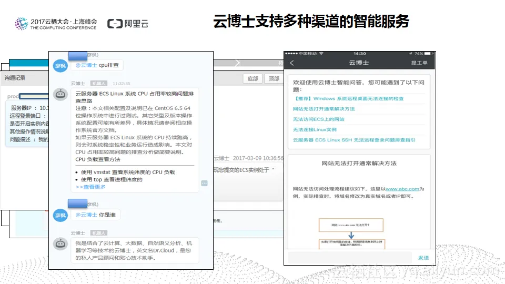
Task: Tap 发送 to send the mobile message
Action: point(423,258)
